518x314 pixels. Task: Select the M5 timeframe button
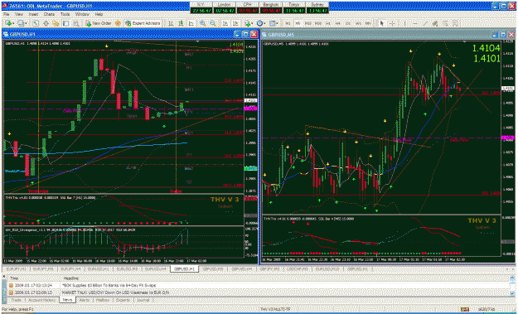pyautogui.click(x=298, y=23)
